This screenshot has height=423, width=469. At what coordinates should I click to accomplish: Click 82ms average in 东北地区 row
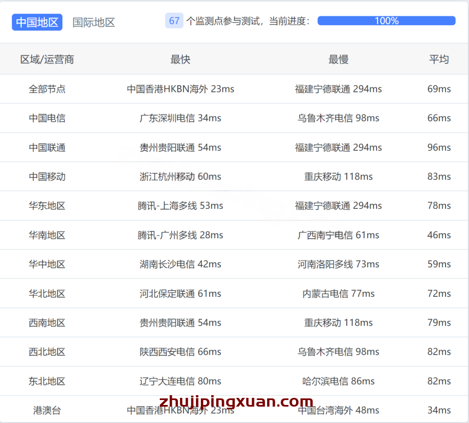click(439, 381)
